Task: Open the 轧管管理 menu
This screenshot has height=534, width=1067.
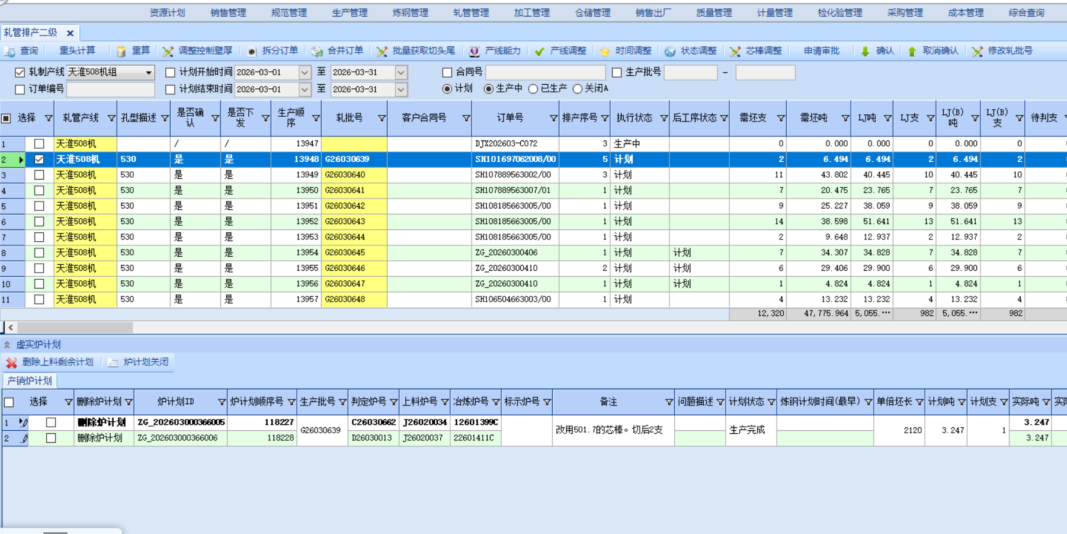Action: click(471, 11)
